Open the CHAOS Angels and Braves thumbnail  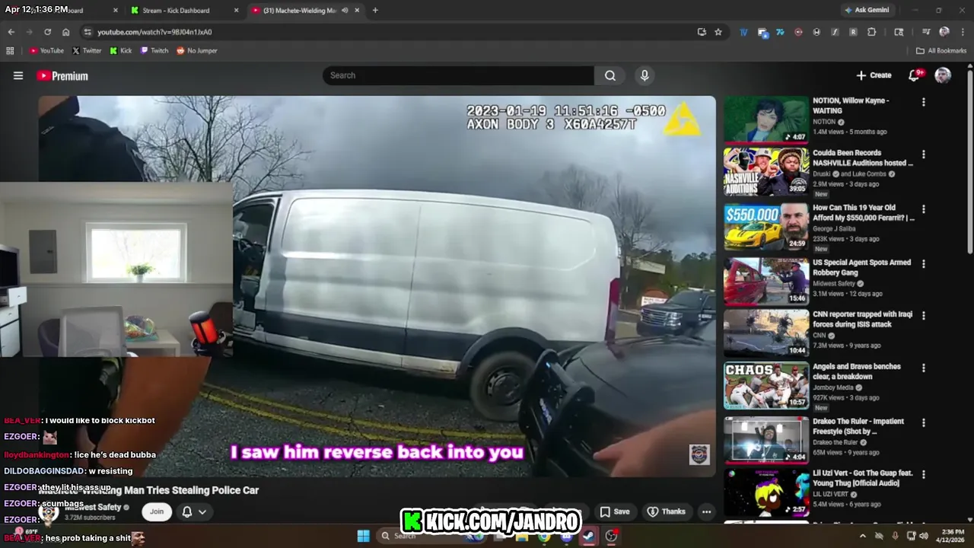click(766, 386)
